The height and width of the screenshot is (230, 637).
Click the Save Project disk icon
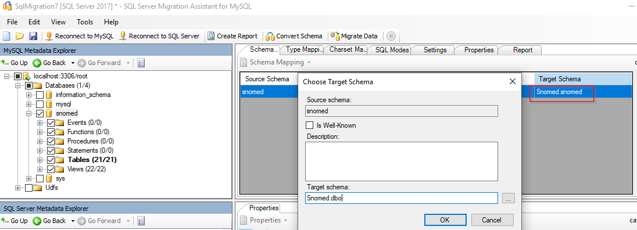click(33, 36)
